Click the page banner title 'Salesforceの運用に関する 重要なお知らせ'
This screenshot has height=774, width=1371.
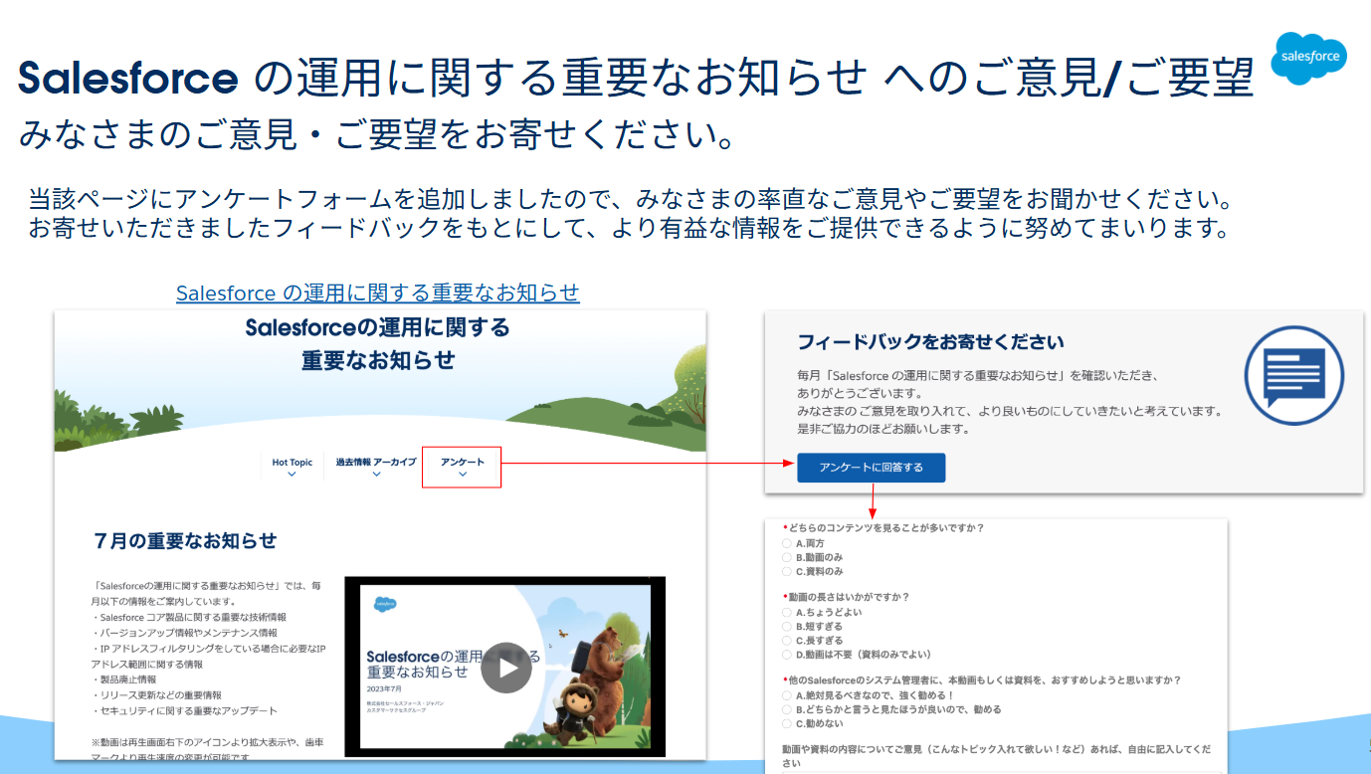378,343
